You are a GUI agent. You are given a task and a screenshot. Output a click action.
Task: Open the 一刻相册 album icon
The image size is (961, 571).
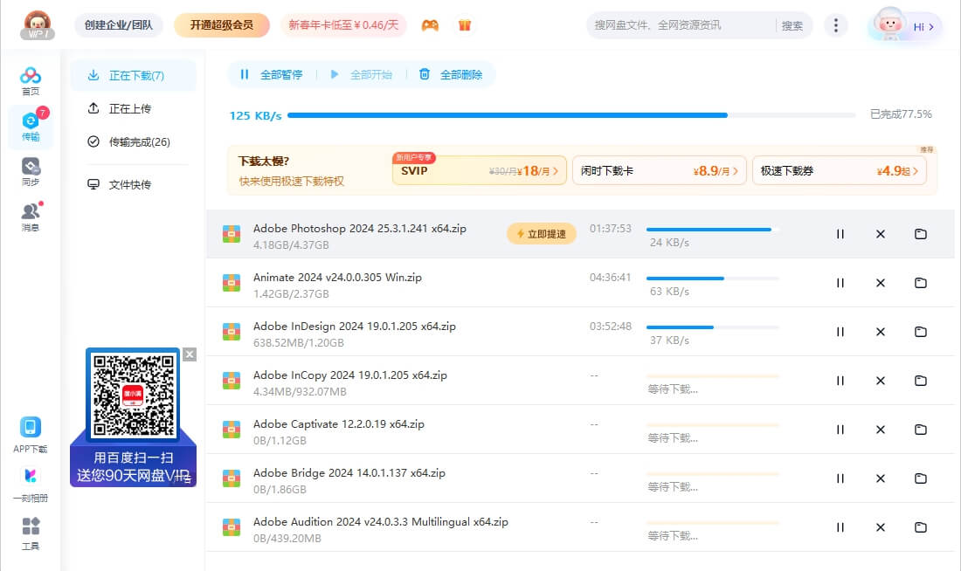[30, 485]
